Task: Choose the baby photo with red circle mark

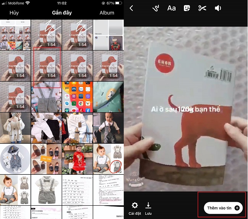Action: (x=108, y=159)
